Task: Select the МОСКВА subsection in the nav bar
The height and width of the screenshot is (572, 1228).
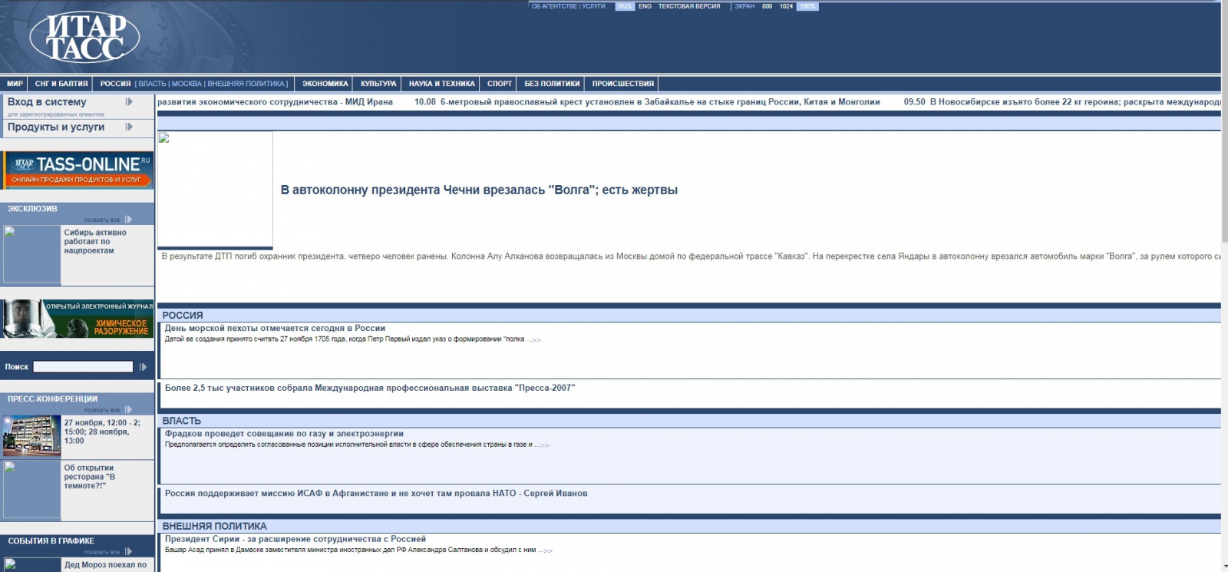Action: tap(187, 84)
